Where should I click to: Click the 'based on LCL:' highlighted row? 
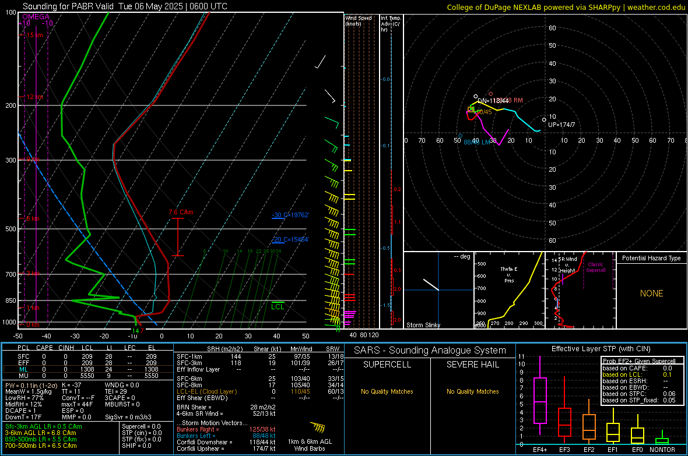point(637,374)
